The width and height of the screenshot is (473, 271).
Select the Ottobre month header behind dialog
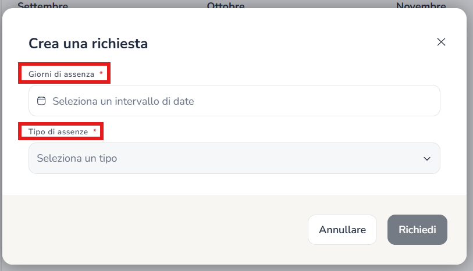226,5
